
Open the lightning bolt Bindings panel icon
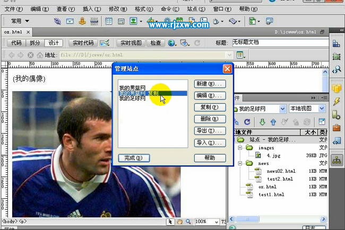pyautogui.click(x=337, y=101)
